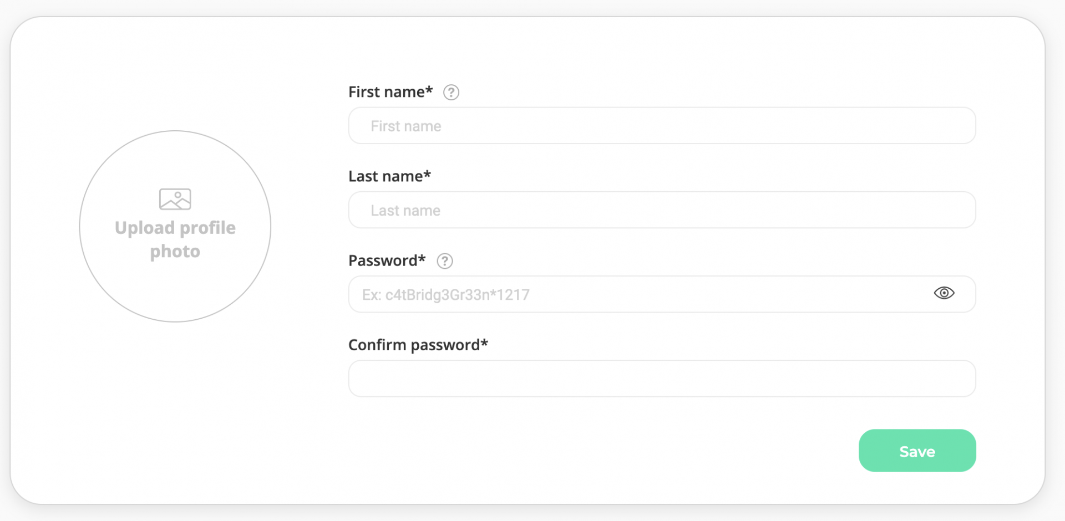The height and width of the screenshot is (521, 1065).
Task: Click the "Save" text on the button
Action: point(917,452)
